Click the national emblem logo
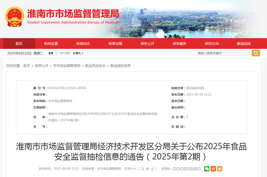Image resolution: width=267 pixels, height=177 pixels. pyautogui.click(x=14, y=16)
